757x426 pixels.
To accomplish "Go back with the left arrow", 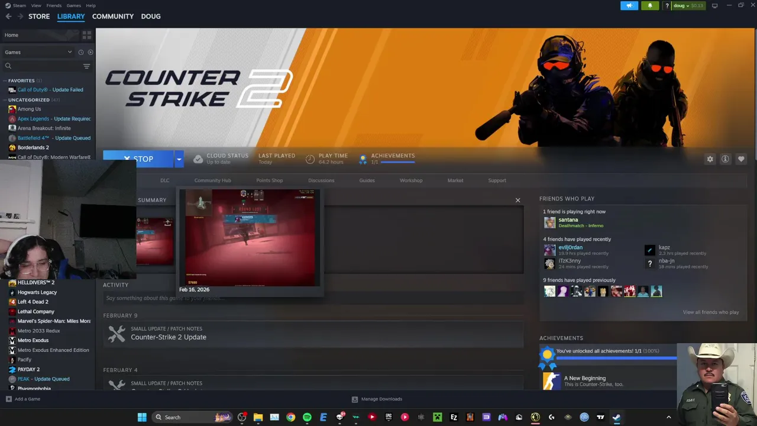I will point(8,17).
